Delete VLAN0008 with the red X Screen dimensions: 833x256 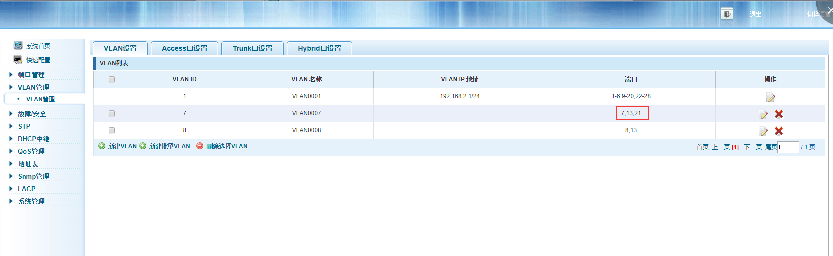tap(779, 131)
